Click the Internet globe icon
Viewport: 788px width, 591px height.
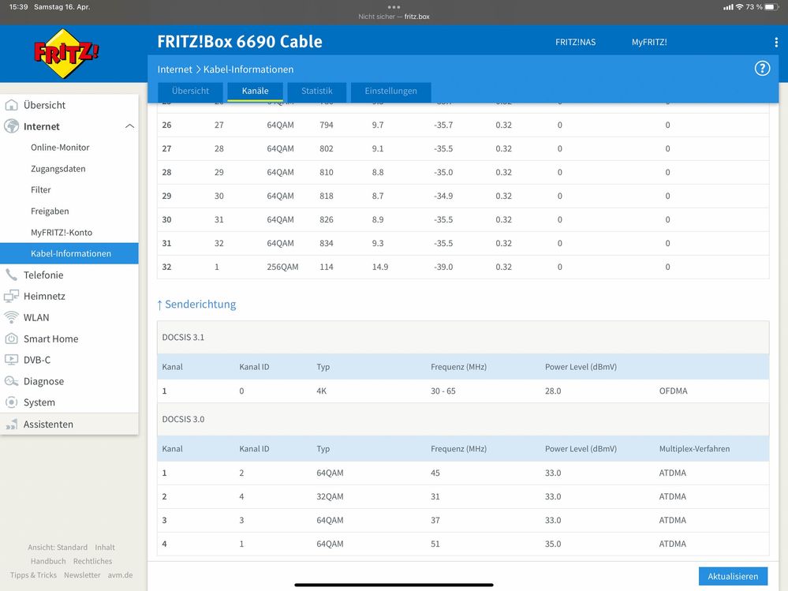pyautogui.click(x=11, y=126)
